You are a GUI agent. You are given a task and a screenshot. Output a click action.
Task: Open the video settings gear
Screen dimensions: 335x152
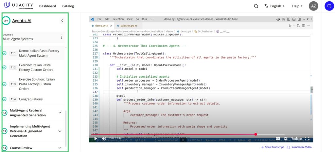(286, 139)
